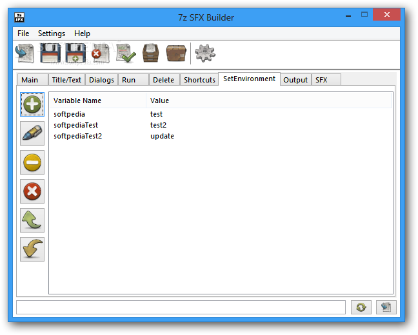Image resolution: width=418 pixels, height=335 pixels.
Task: Switch to the Title/Text tab
Action: 66,80
